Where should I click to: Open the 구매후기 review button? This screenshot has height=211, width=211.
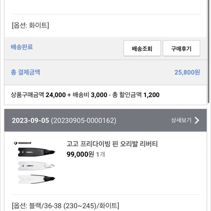tap(181, 48)
